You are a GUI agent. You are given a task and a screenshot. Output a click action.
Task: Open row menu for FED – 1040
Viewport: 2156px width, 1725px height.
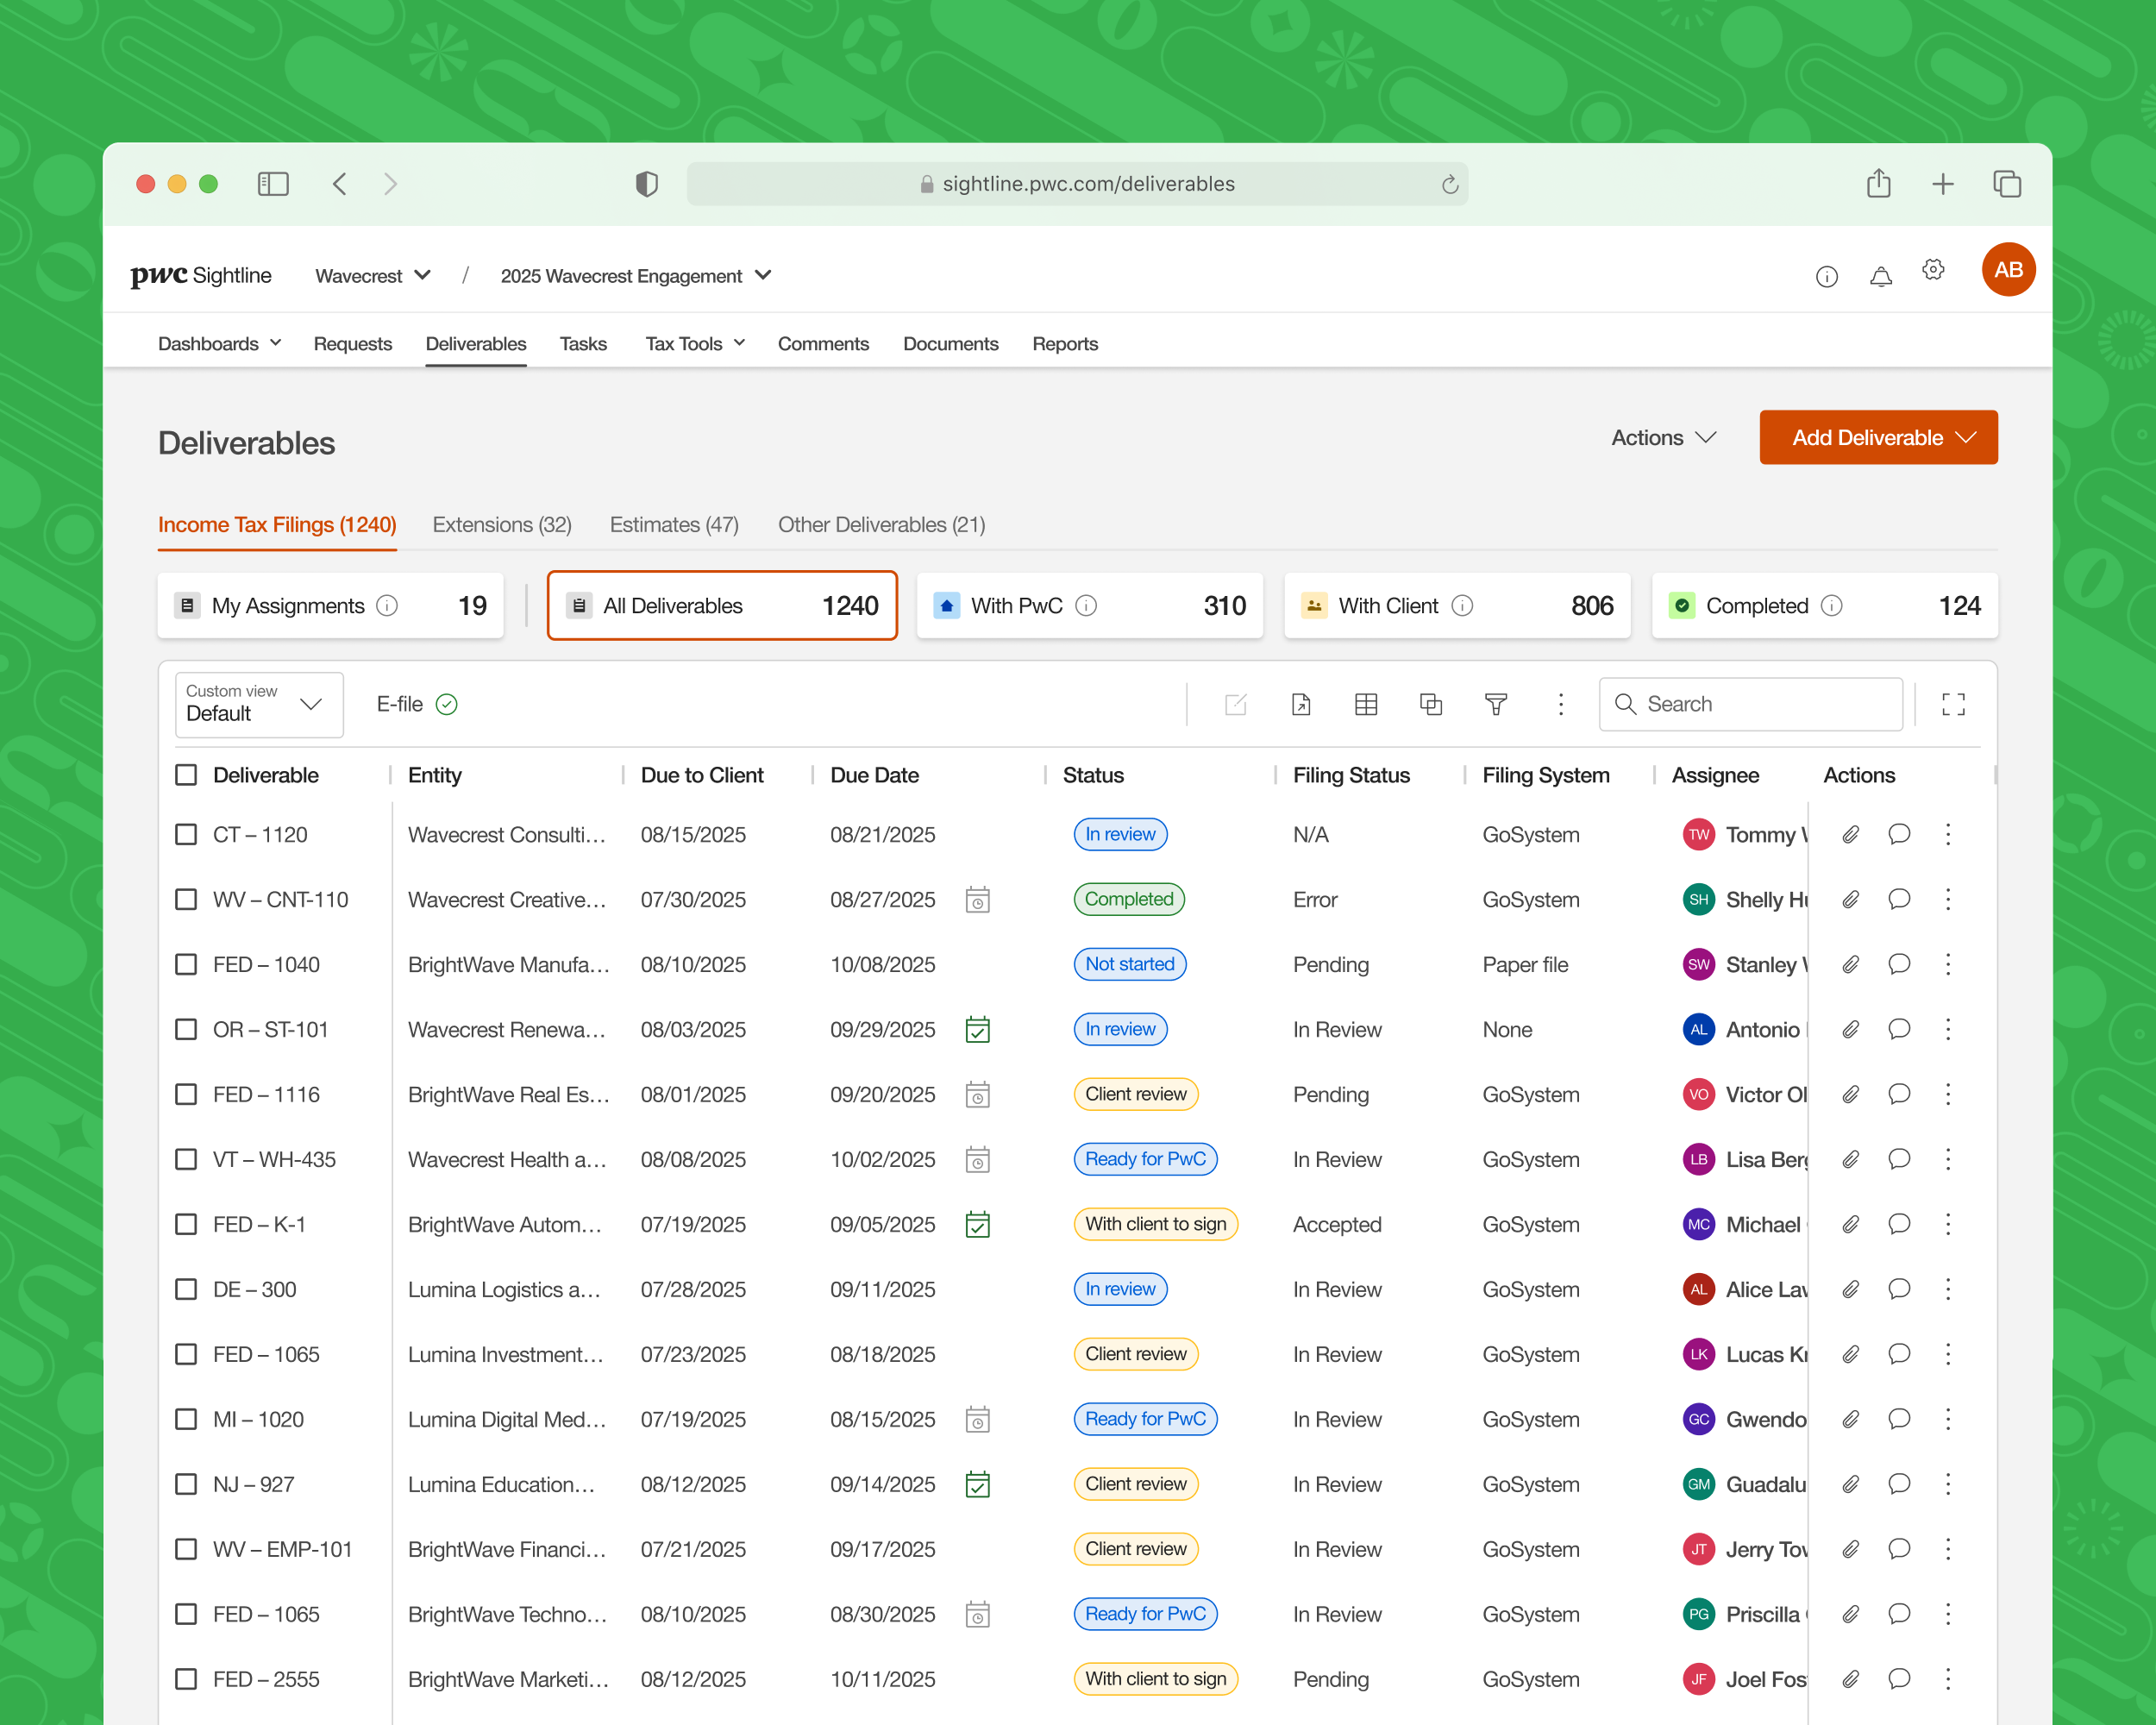point(1948,964)
